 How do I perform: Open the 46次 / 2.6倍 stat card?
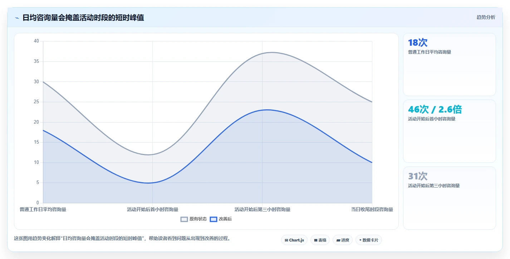pos(449,131)
